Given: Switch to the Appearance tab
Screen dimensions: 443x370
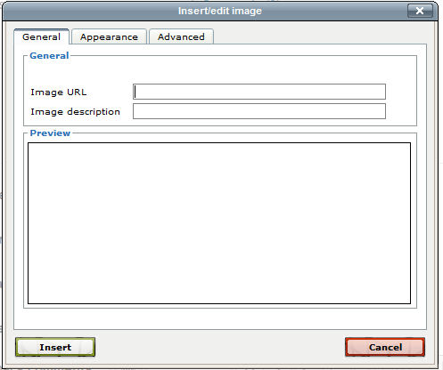Looking at the screenshot, I should point(109,36).
